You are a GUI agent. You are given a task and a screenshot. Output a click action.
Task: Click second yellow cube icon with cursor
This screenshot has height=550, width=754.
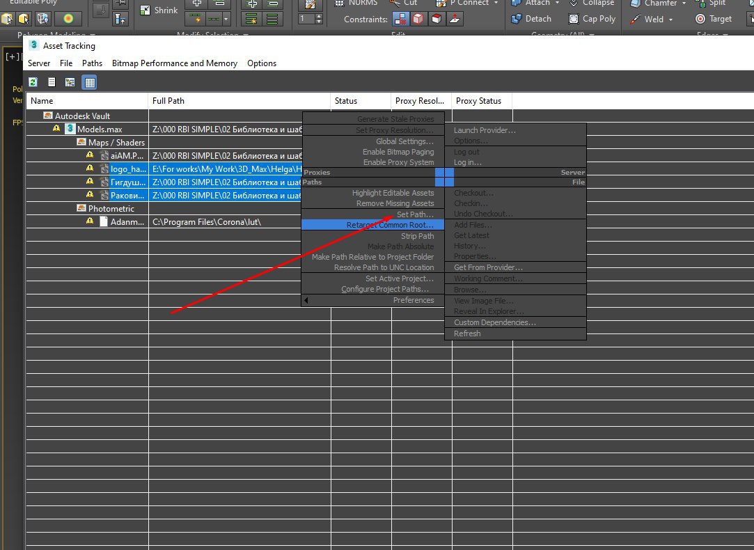(23, 19)
